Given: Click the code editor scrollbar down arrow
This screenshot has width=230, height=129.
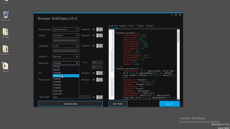Looking at the screenshot, I should (x=178, y=98).
